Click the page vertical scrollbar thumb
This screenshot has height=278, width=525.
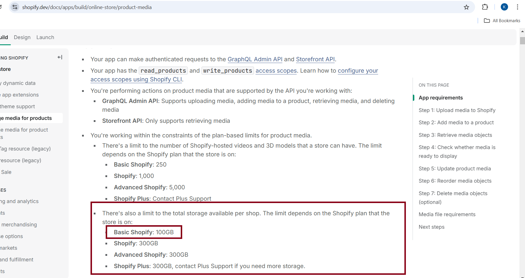[x=522, y=40]
